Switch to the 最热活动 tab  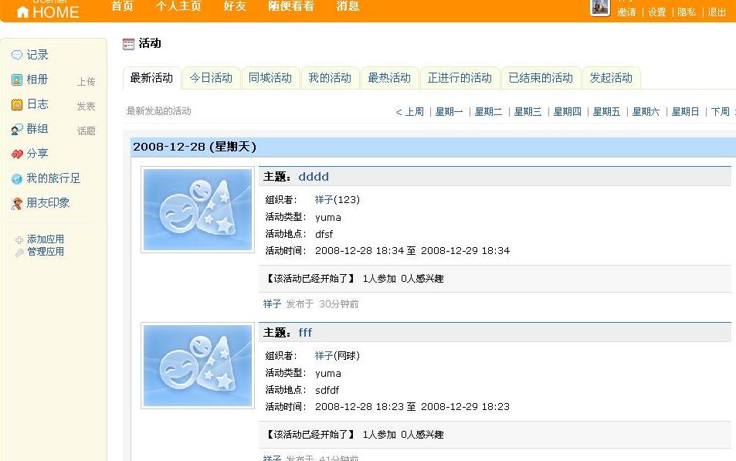(x=389, y=78)
